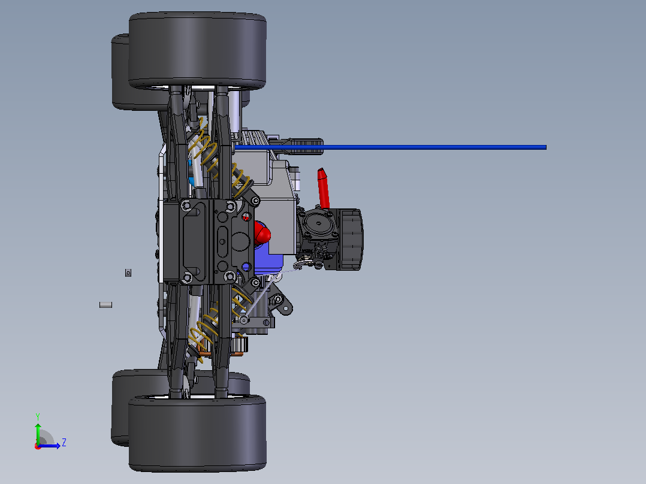Pick the red pointed cone part
The image size is (646, 484).
tap(323, 188)
